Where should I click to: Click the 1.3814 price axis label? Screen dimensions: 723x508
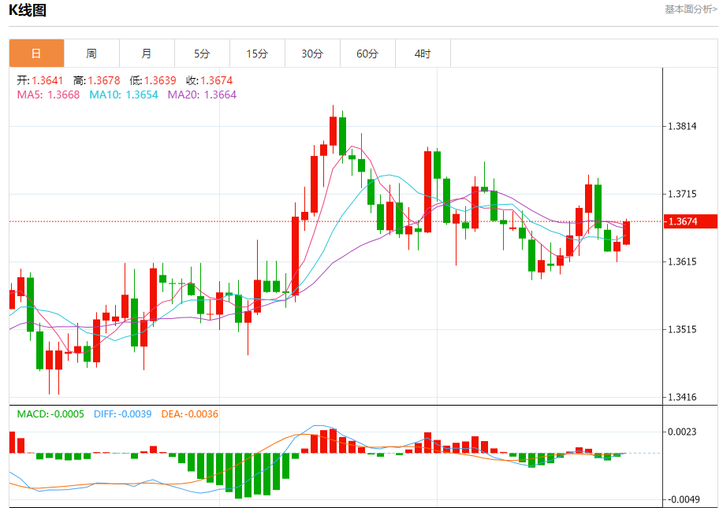[682, 126]
